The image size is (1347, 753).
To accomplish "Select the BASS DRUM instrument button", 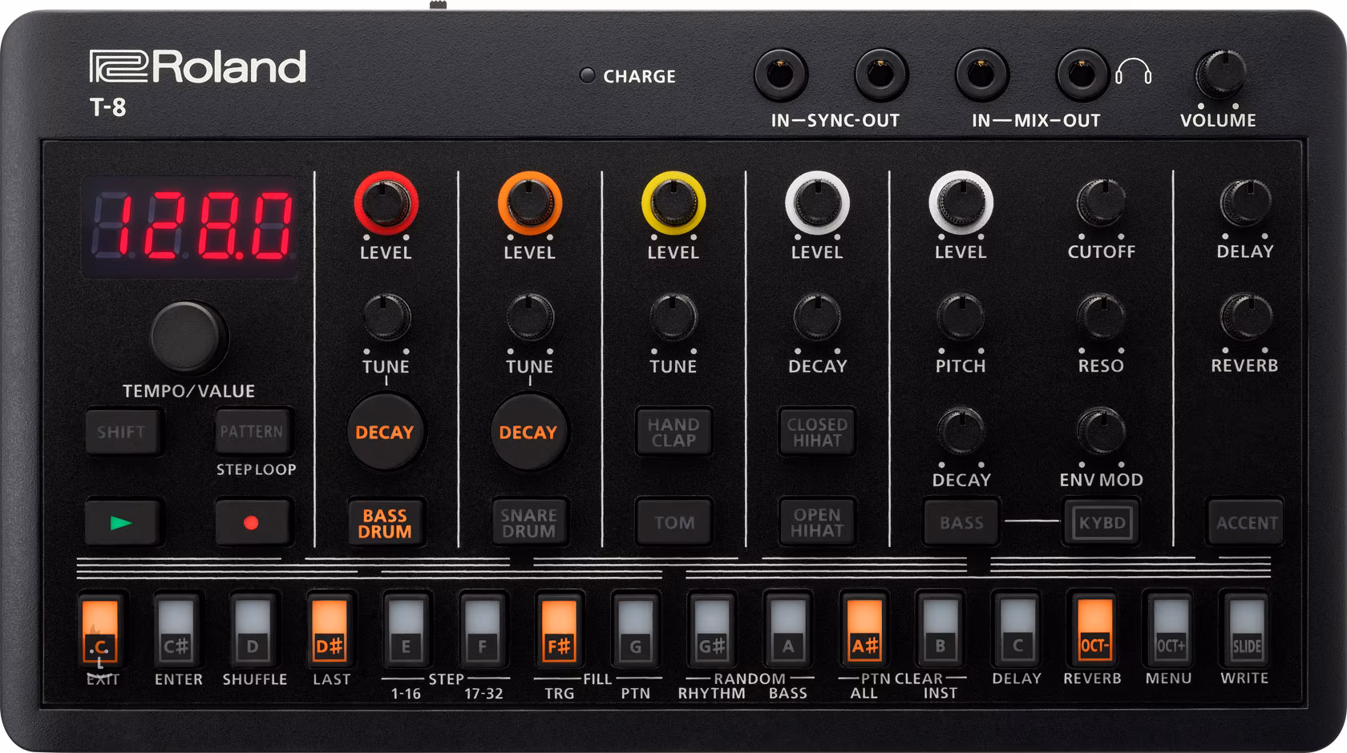I will click(x=385, y=523).
